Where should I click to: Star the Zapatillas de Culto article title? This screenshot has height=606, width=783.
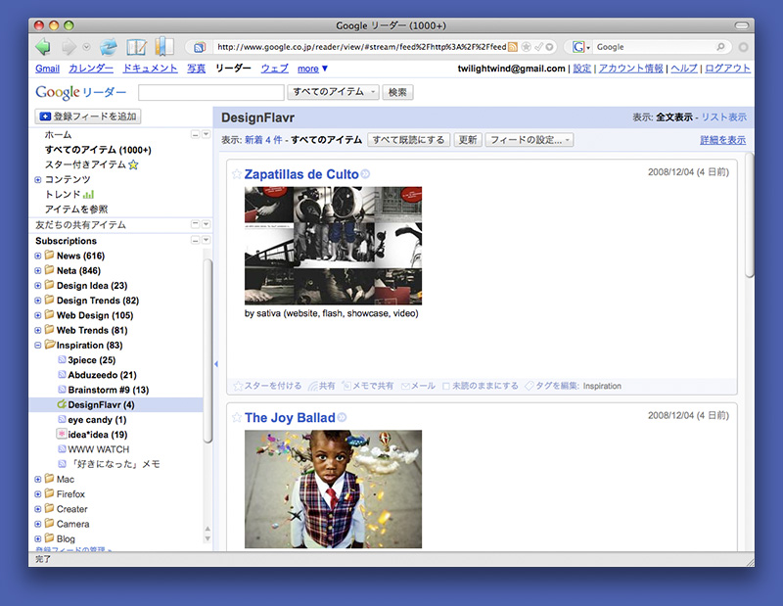(237, 174)
